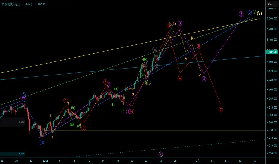This screenshot has width=279, height=164.
Task: Click date 28 on the time axis
Action: [x=175, y=161]
